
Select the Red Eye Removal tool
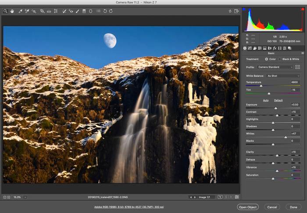(71, 11)
